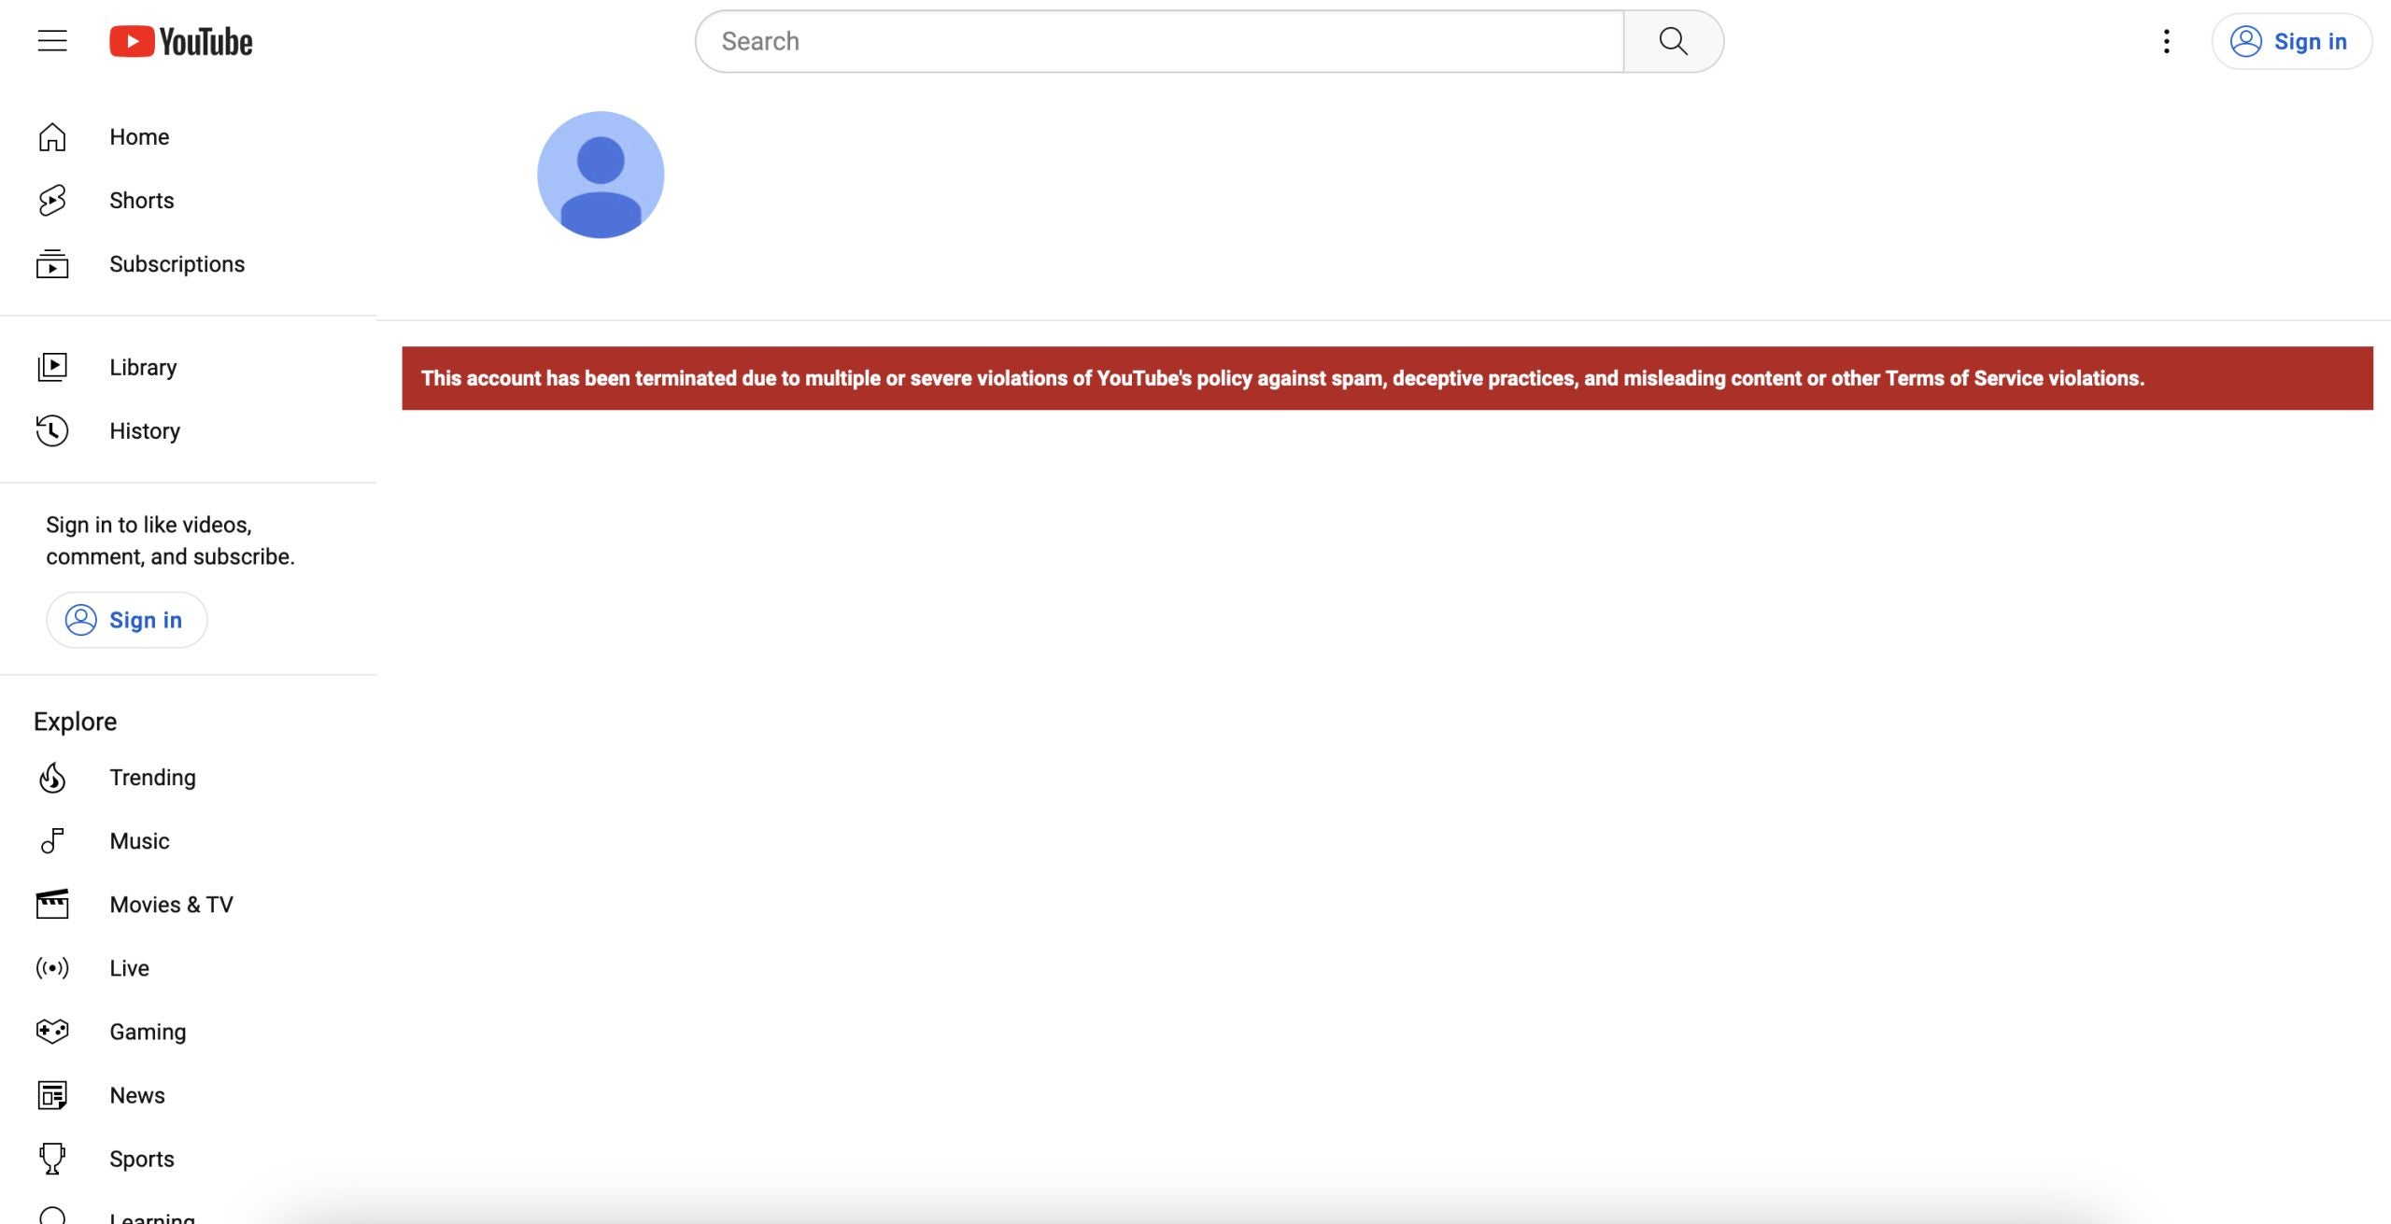
Task: Click the hamburger guide menu icon
Action: pyautogui.click(x=52, y=41)
